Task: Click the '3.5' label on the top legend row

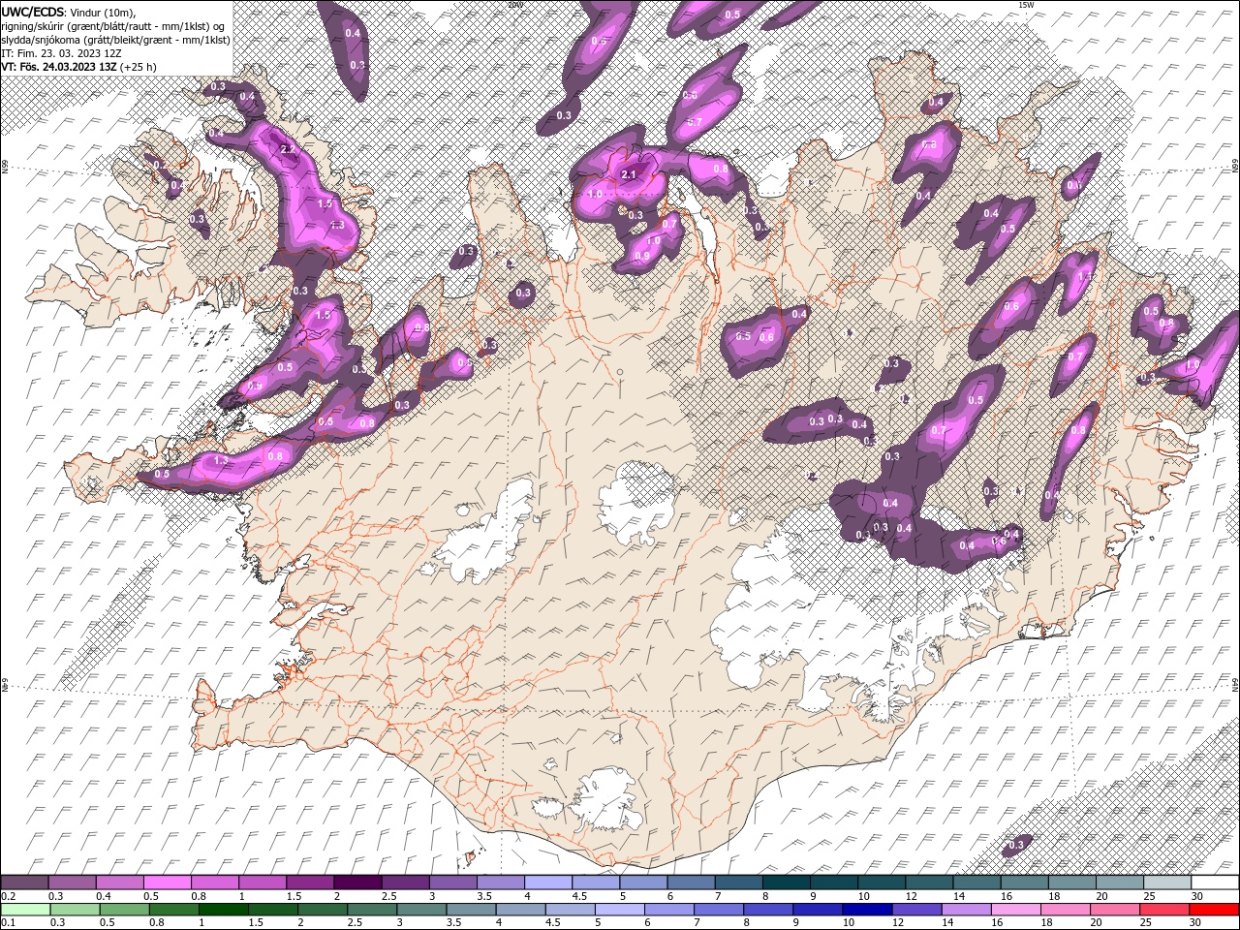Action: [484, 896]
